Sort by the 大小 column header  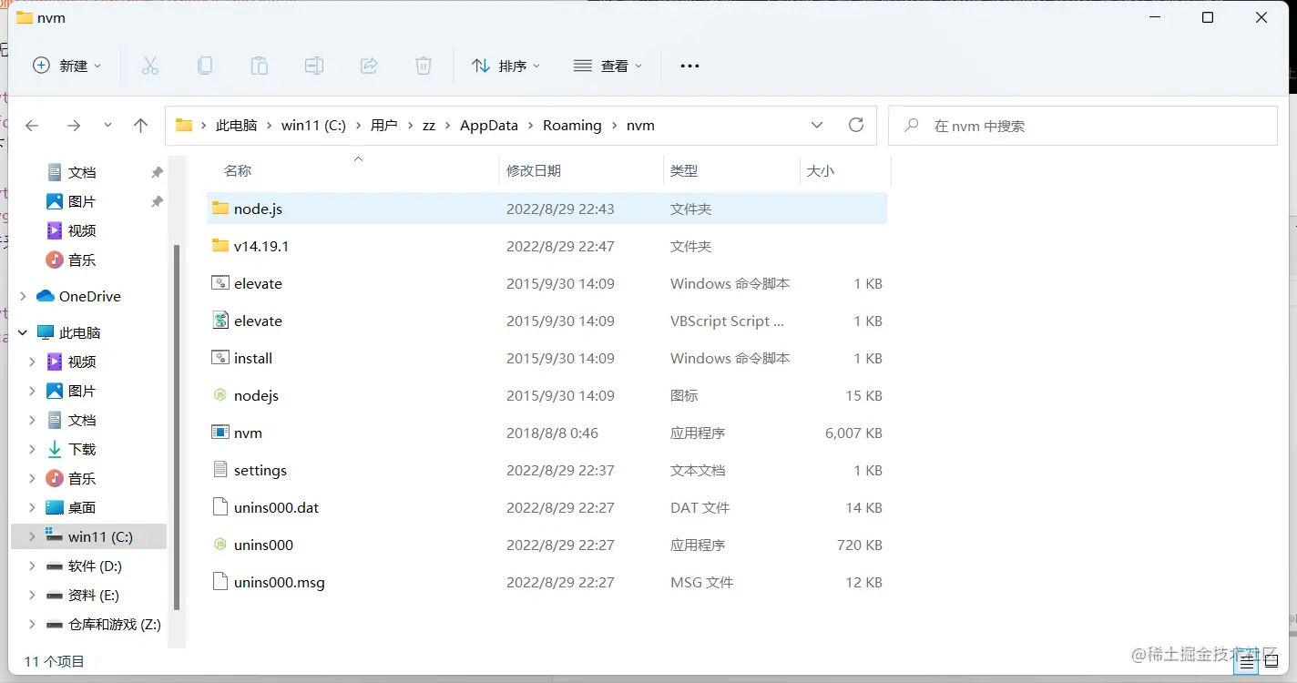[x=821, y=170]
